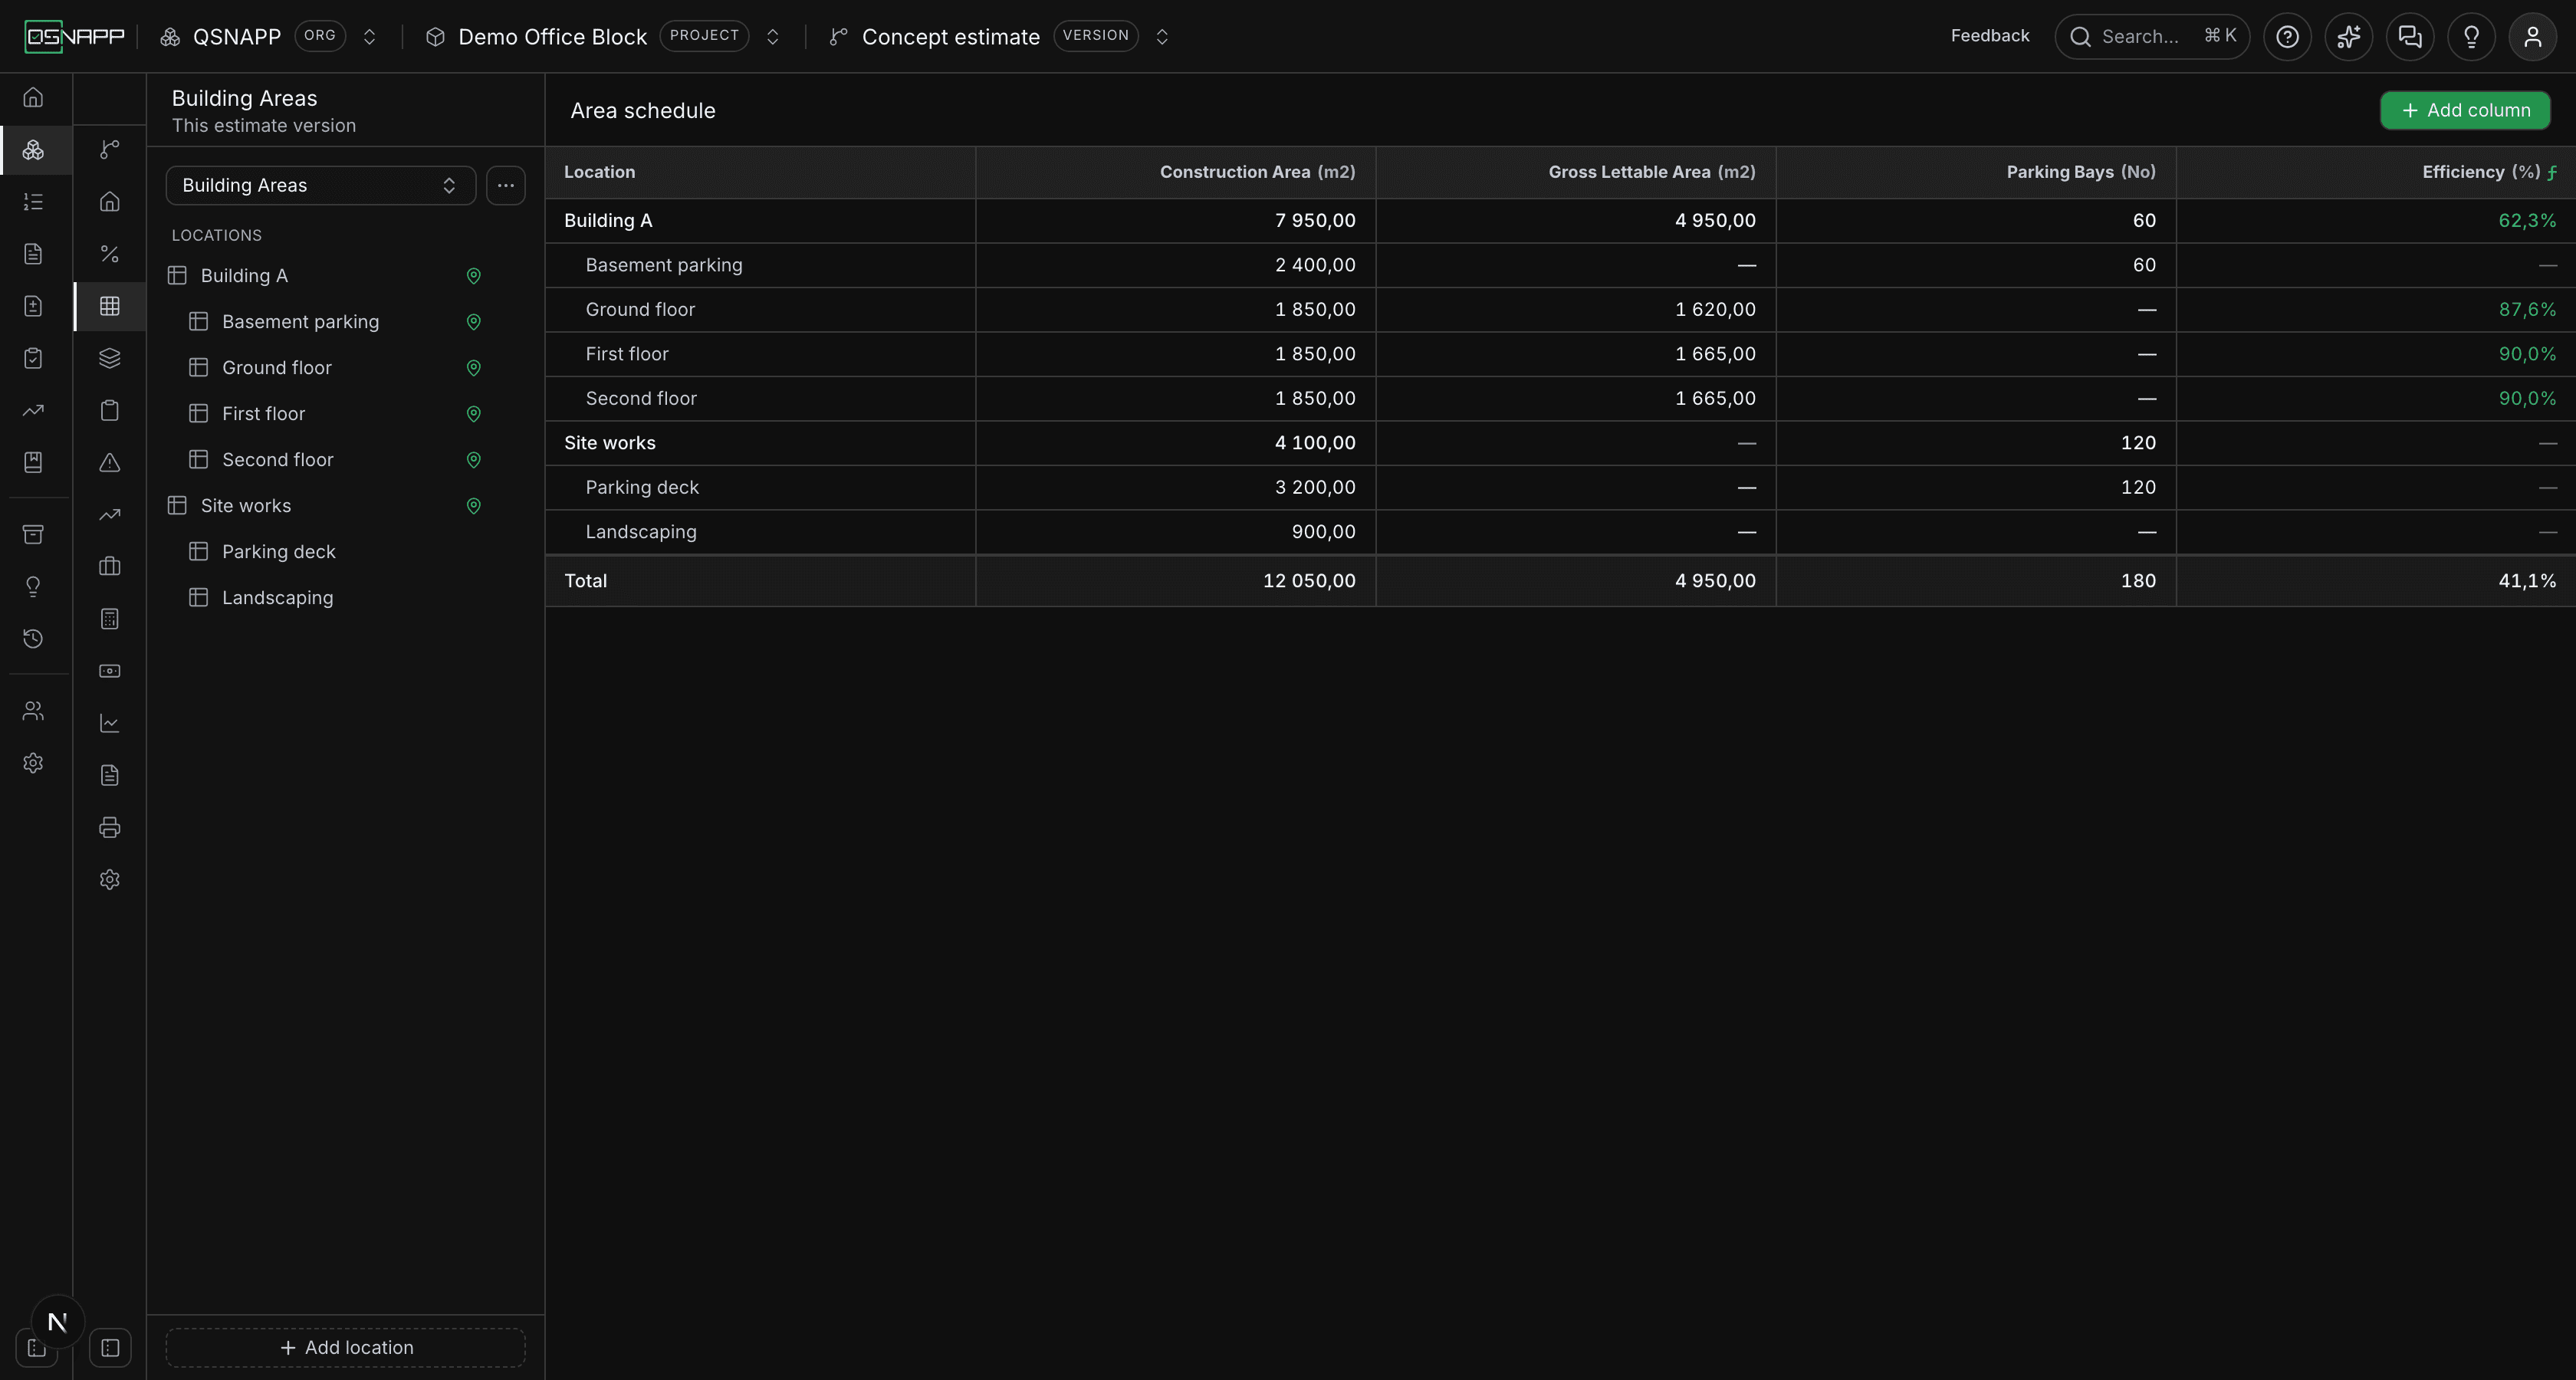Viewport: 2576px width, 1380px height.
Task: Open the users icon in main sidebar
Action: (x=33, y=711)
